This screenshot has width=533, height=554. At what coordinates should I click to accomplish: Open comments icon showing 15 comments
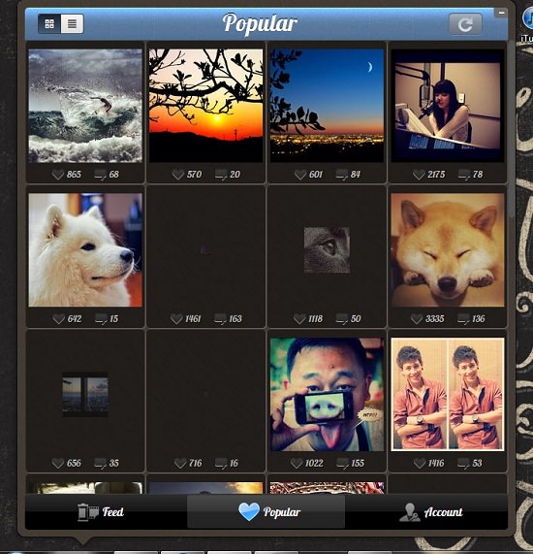(101, 319)
